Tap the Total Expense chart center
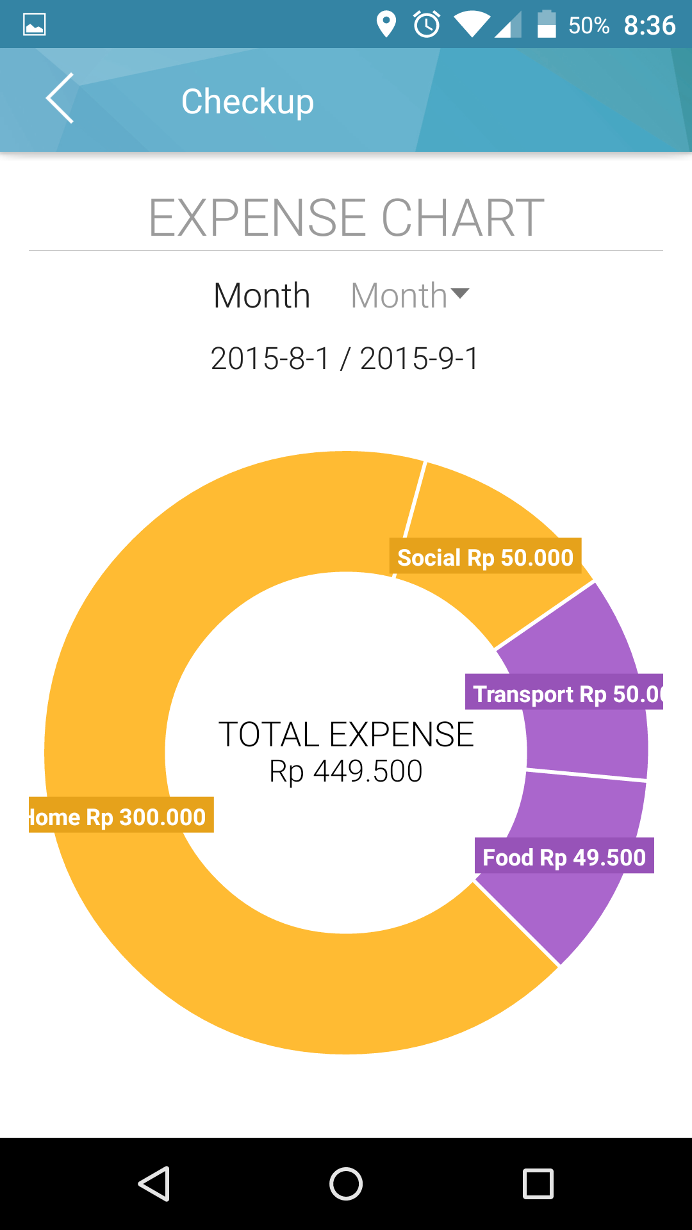Image resolution: width=692 pixels, height=1230 pixels. 346,752
